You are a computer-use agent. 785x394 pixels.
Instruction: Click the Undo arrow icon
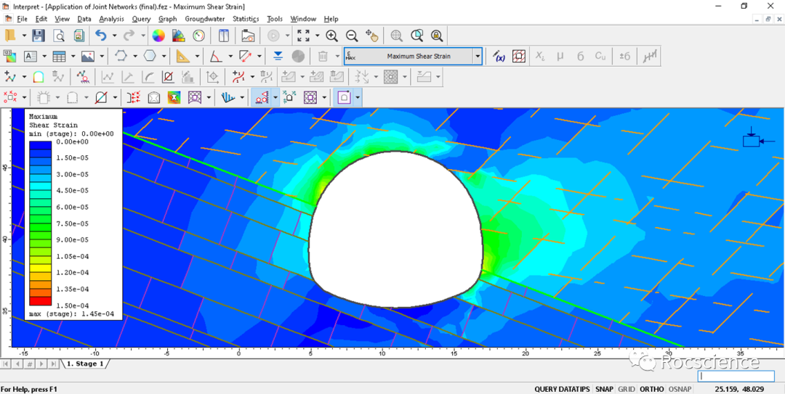point(100,36)
